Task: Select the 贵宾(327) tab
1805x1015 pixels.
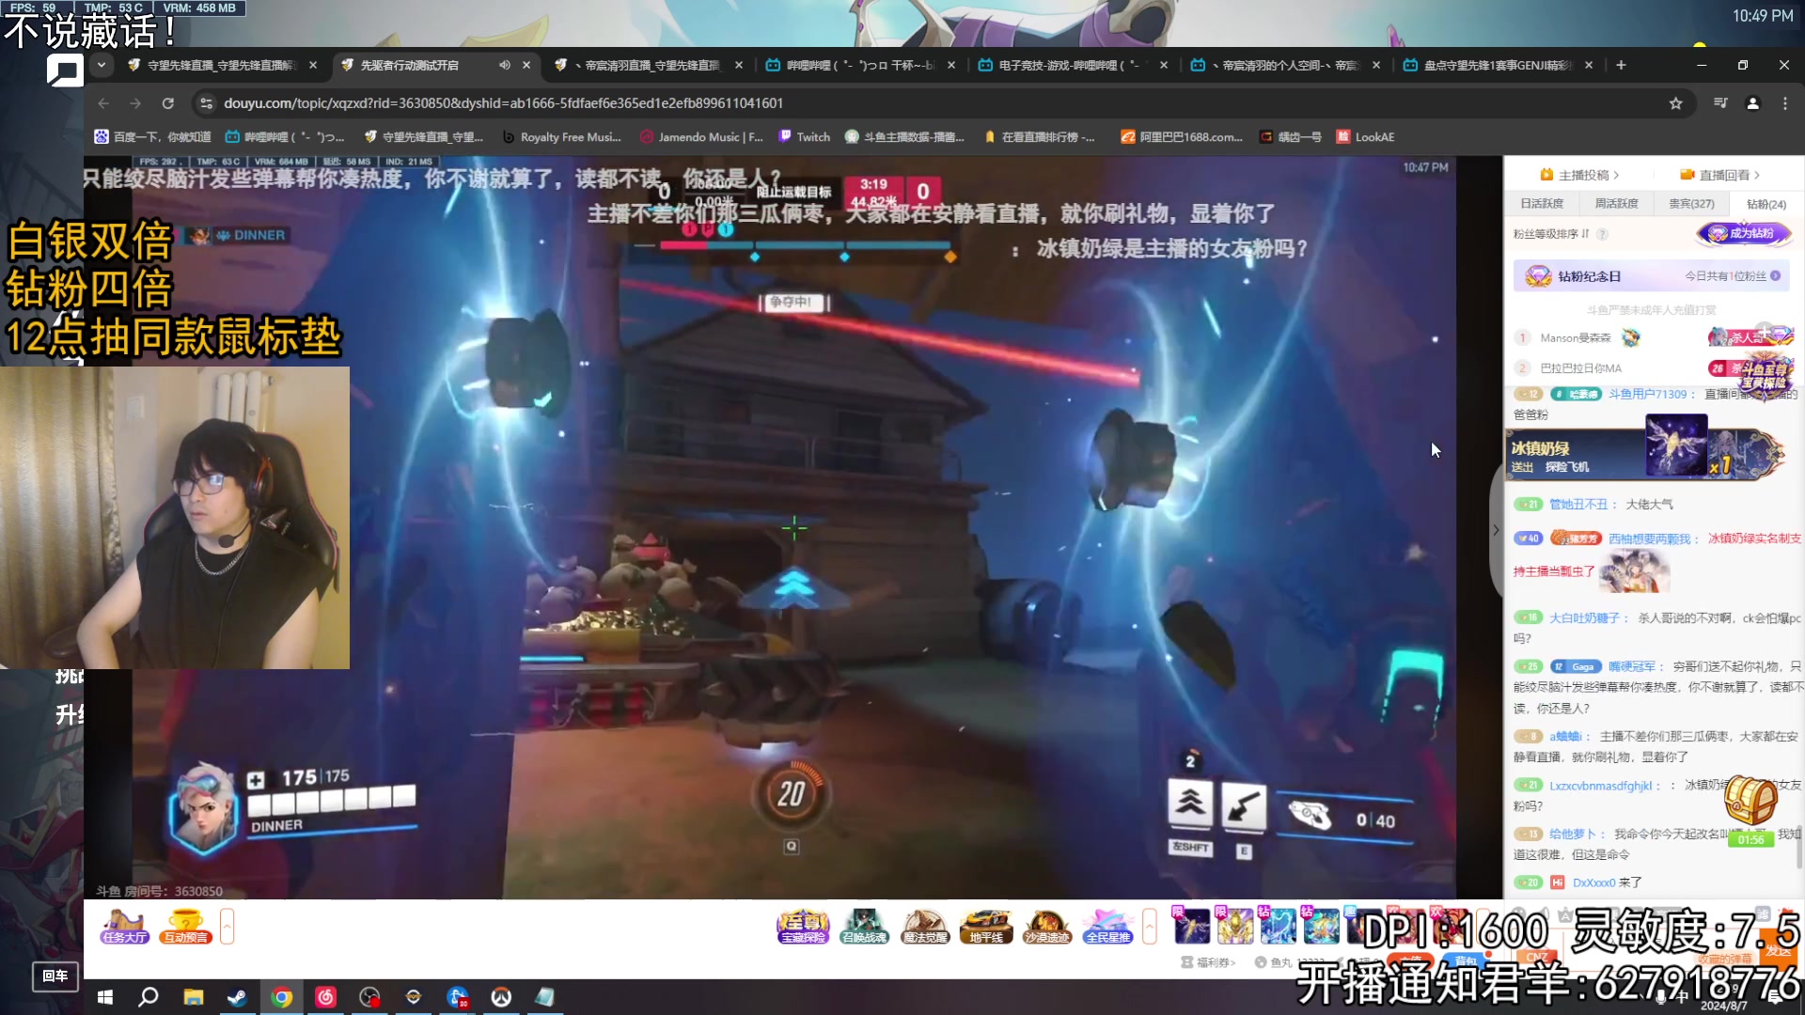Action: tap(1691, 204)
